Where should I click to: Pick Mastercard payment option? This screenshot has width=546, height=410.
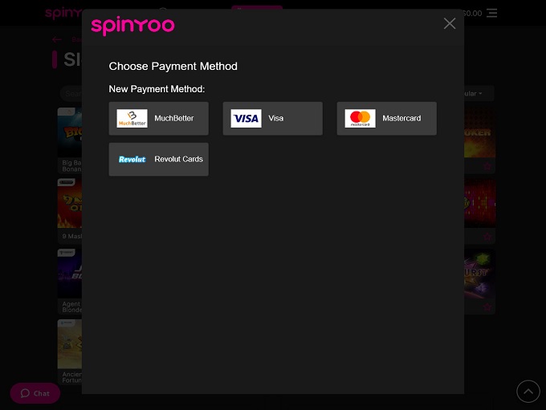(x=386, y=118)
